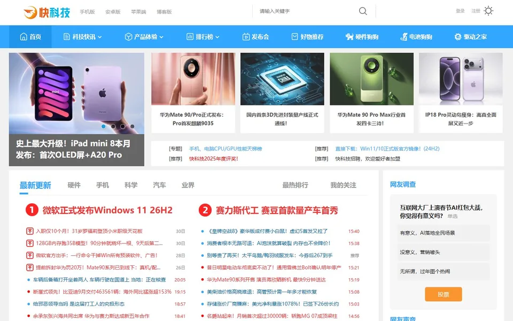Open the 首页 home tab
The image size is (513, 321).
(x=30, y=37)
